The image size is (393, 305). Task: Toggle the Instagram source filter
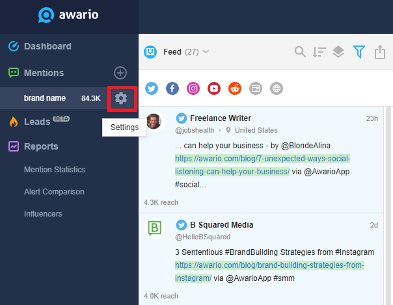pos(193,88)
